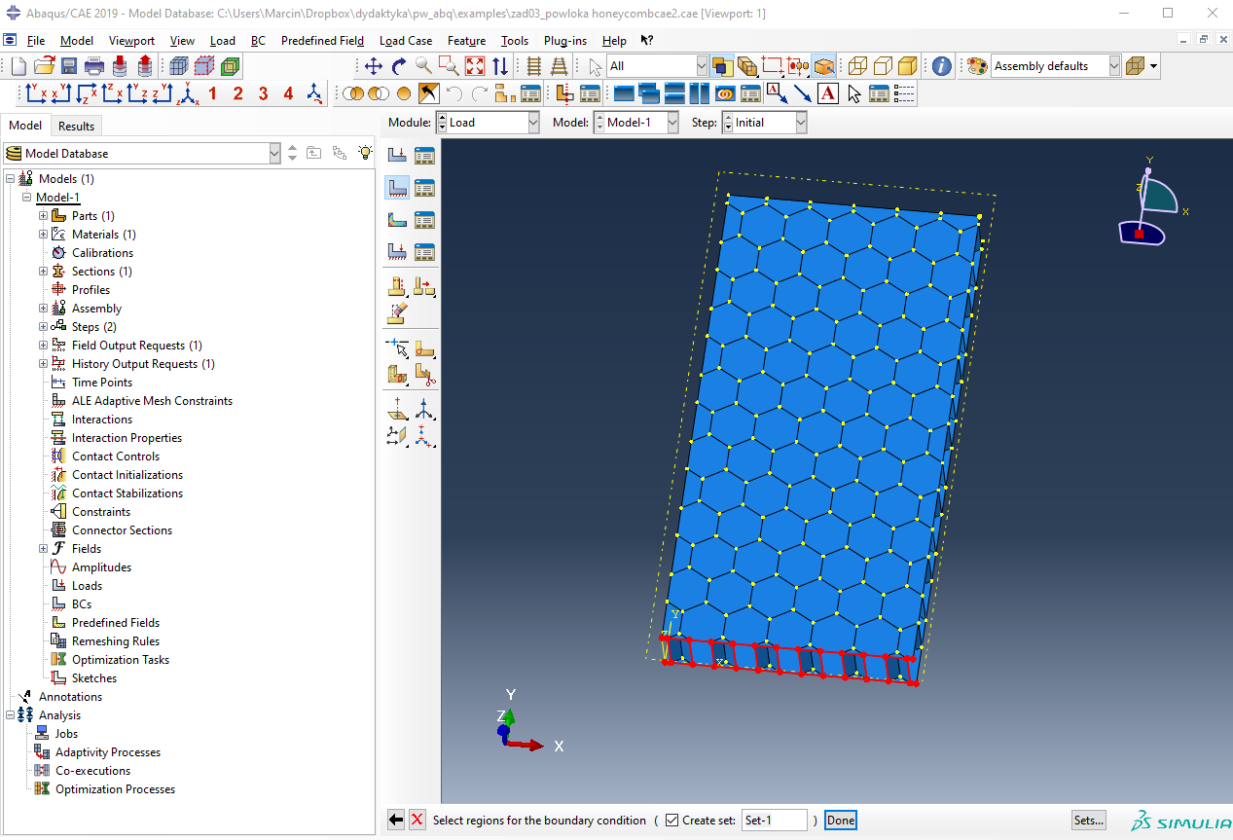Select the Create Boundary Condition tool
Viewport: 1233px width, 840px height.
point(397,187)
